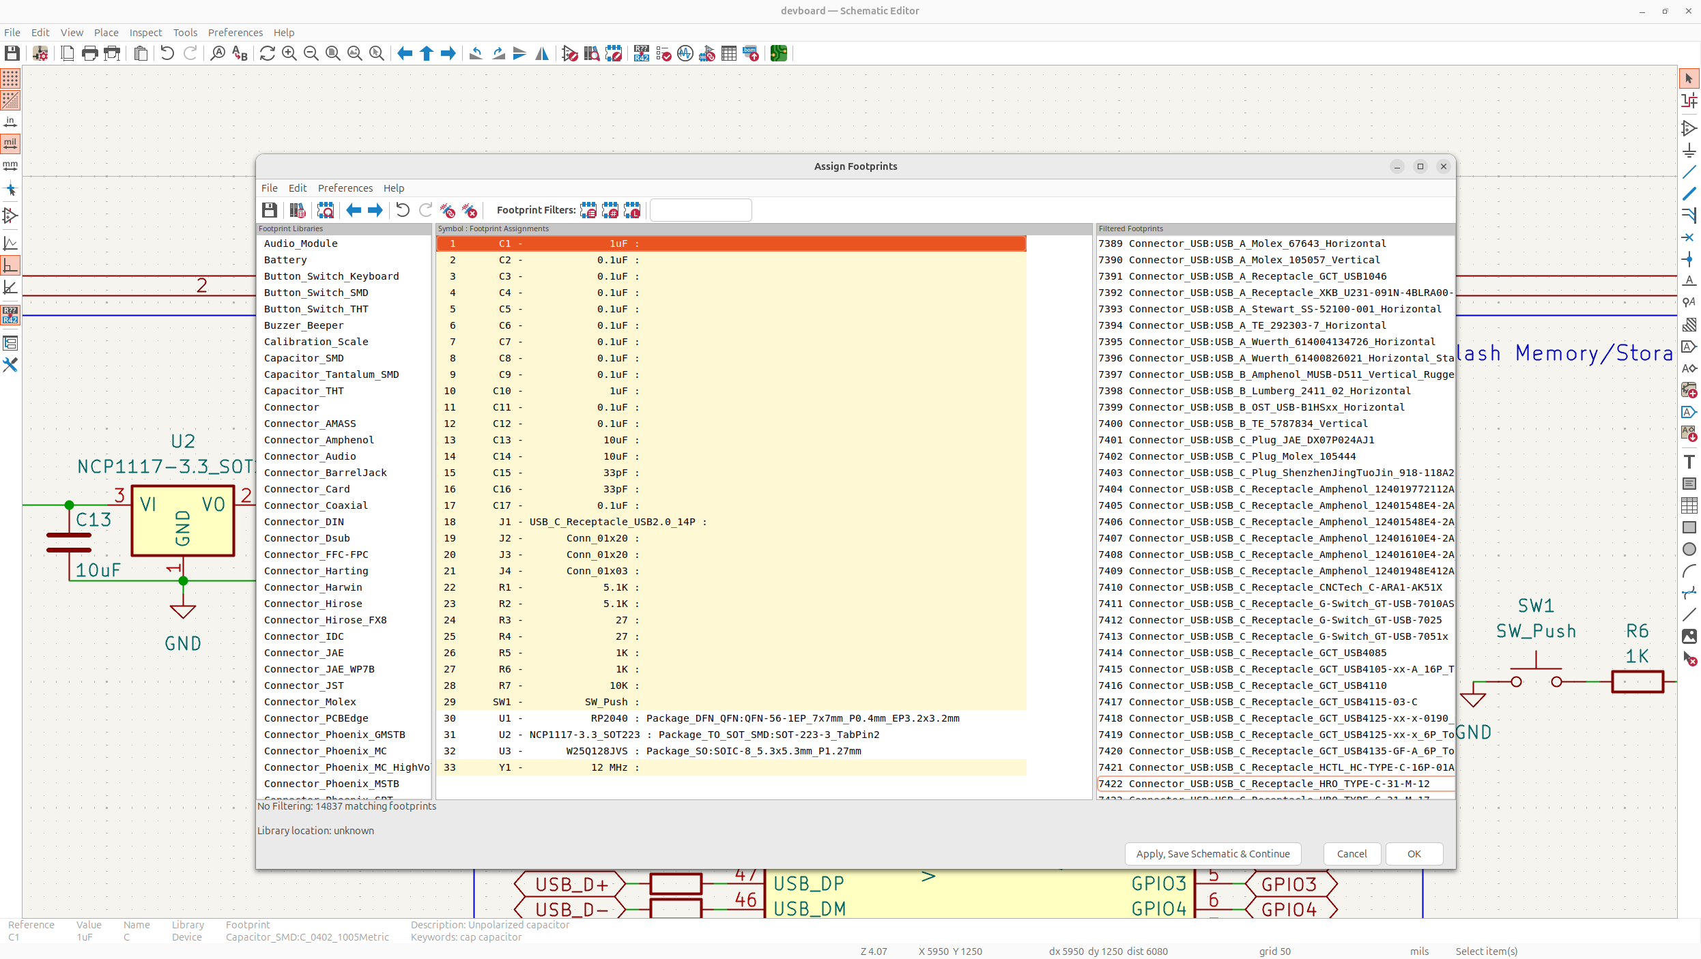This screenshot has width=1701, height=959.
Task: Select the next unassociated symbol arrow
Action: pos(375,210)
